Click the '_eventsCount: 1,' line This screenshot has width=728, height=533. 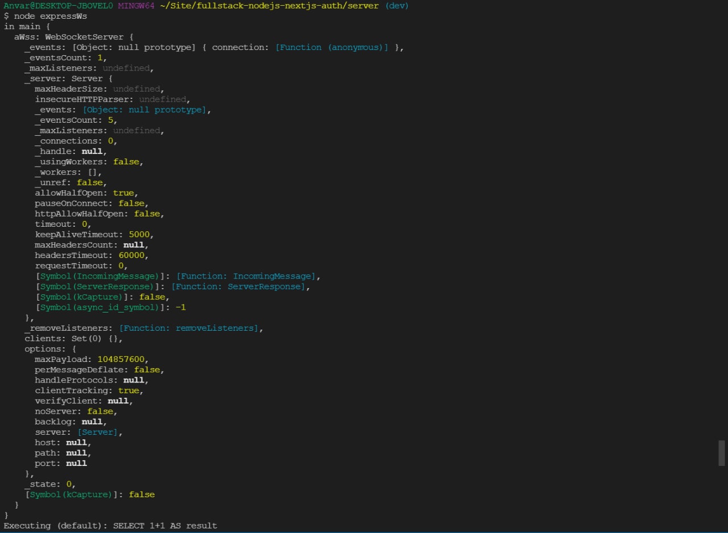[66, 57]
